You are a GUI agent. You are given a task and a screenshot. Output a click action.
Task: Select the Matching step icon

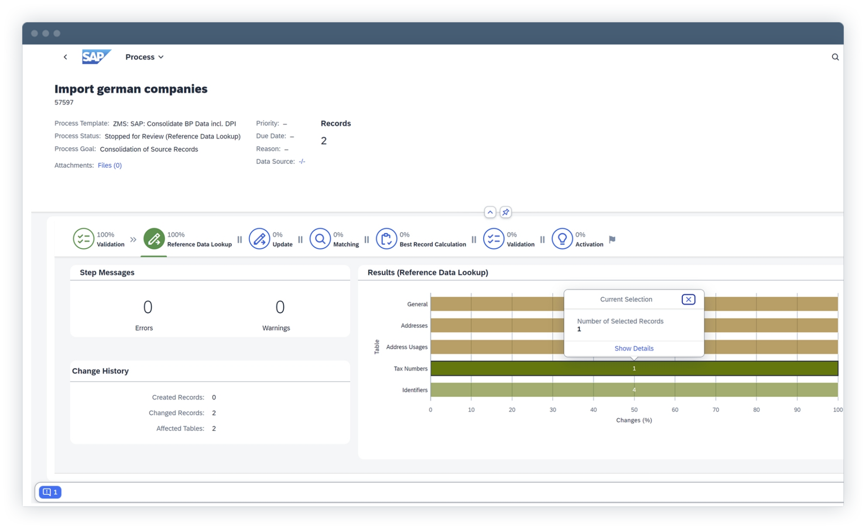pos(320,239)
